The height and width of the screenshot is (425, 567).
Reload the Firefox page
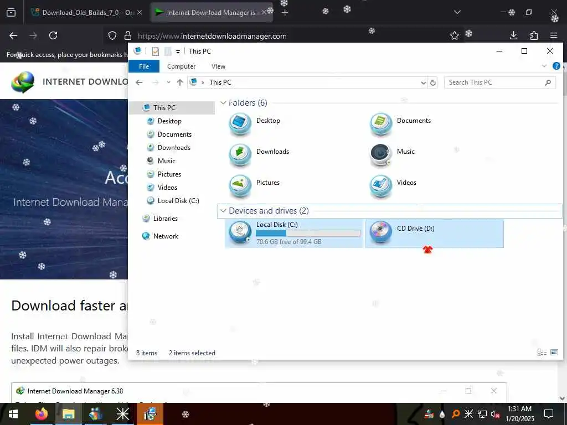pos(53,35)
